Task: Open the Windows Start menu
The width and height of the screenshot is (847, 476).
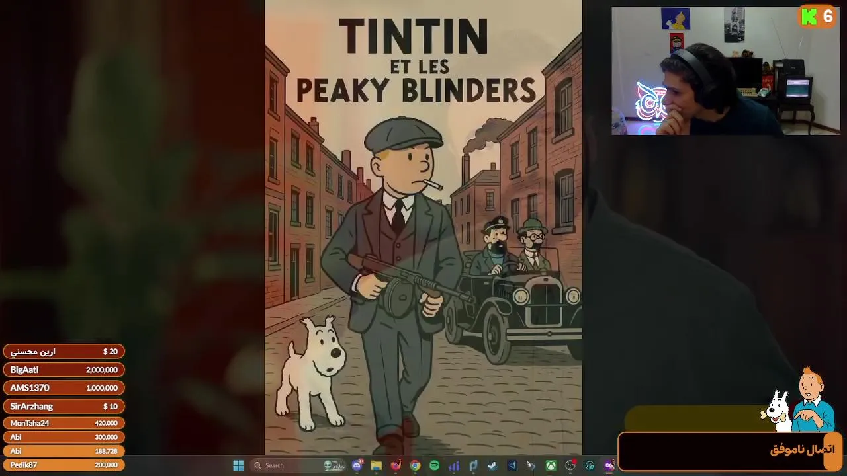Action: pos(238,465)
